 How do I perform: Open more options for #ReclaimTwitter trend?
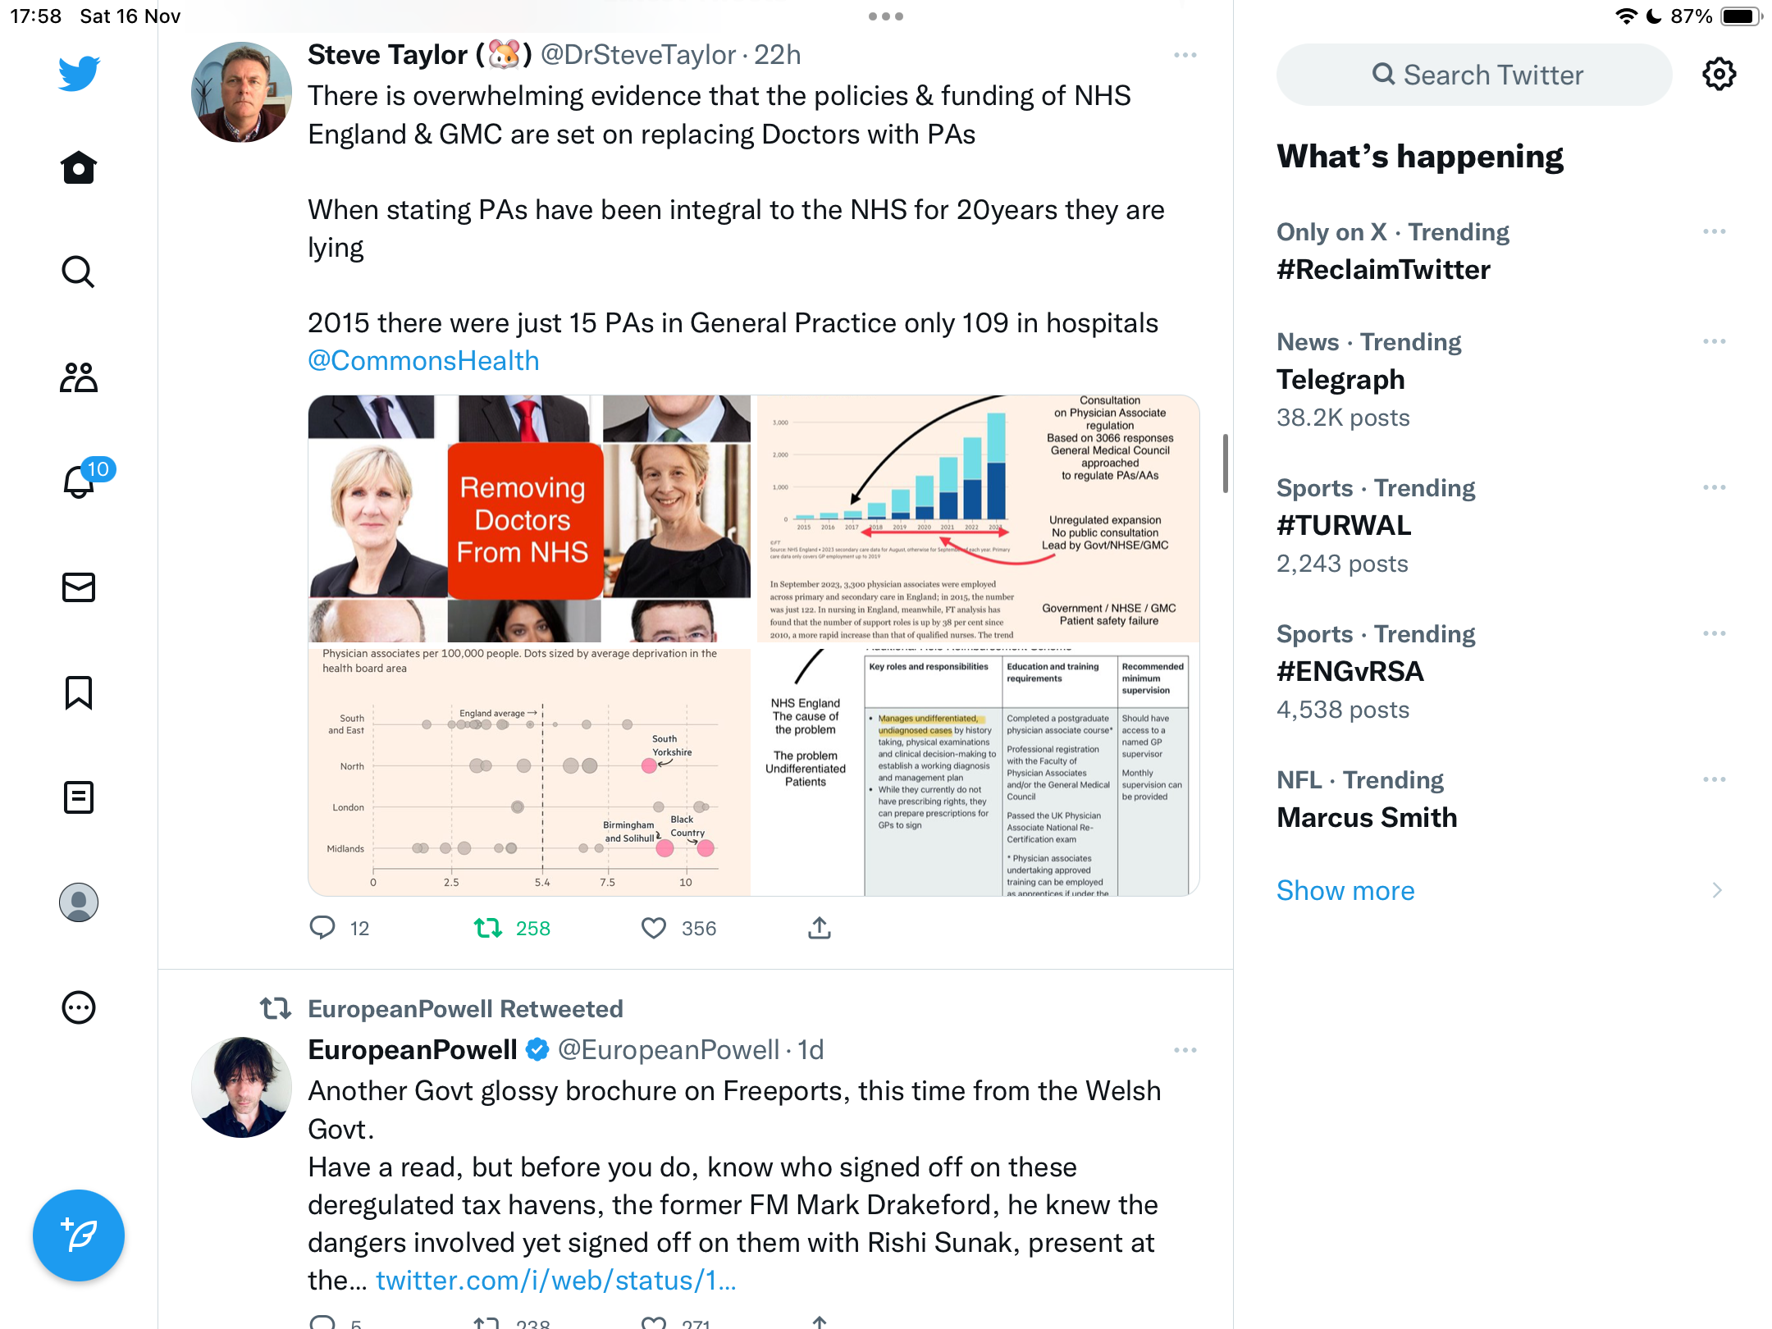click(x=1715, y=232)
